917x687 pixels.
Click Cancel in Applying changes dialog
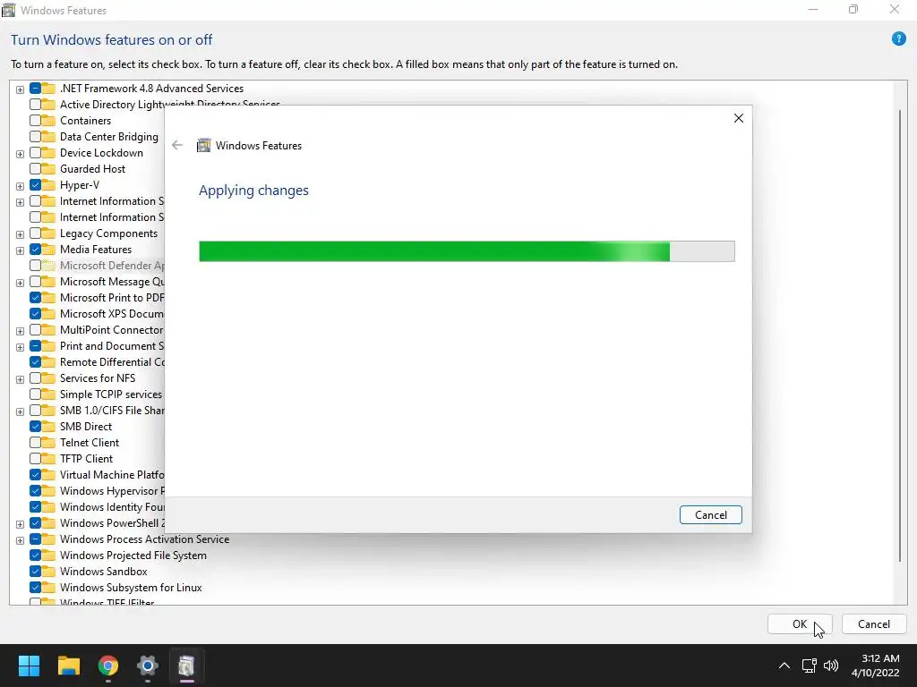pyautogui.click(x=710, y=514)
